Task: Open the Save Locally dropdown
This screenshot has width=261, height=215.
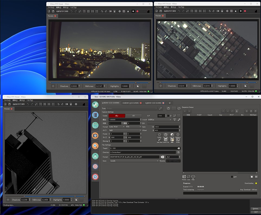Action: point(134,161)
